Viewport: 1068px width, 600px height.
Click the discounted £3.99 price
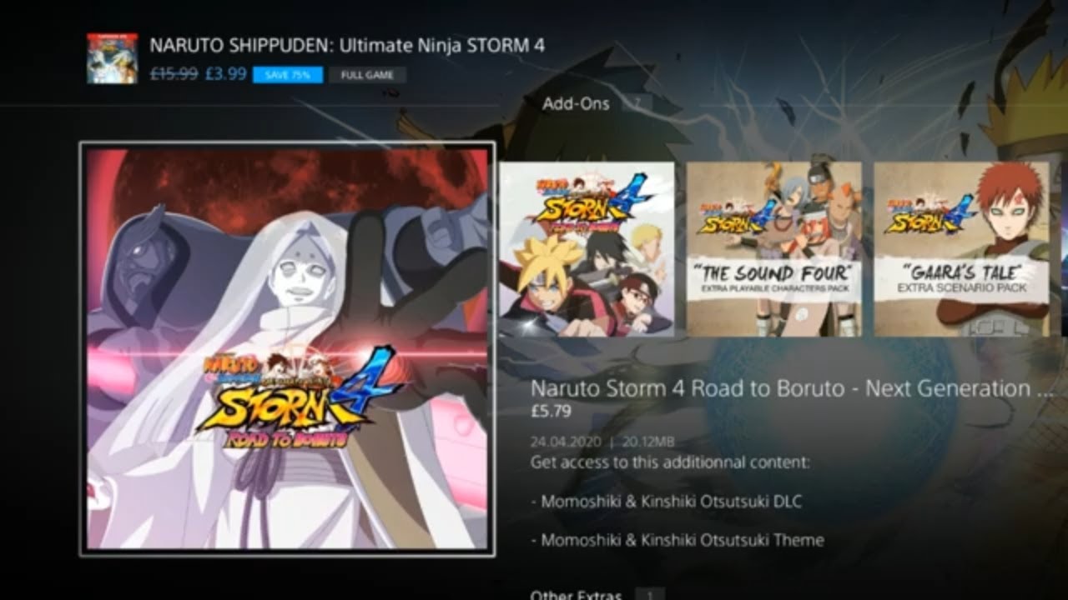point(225,73)
